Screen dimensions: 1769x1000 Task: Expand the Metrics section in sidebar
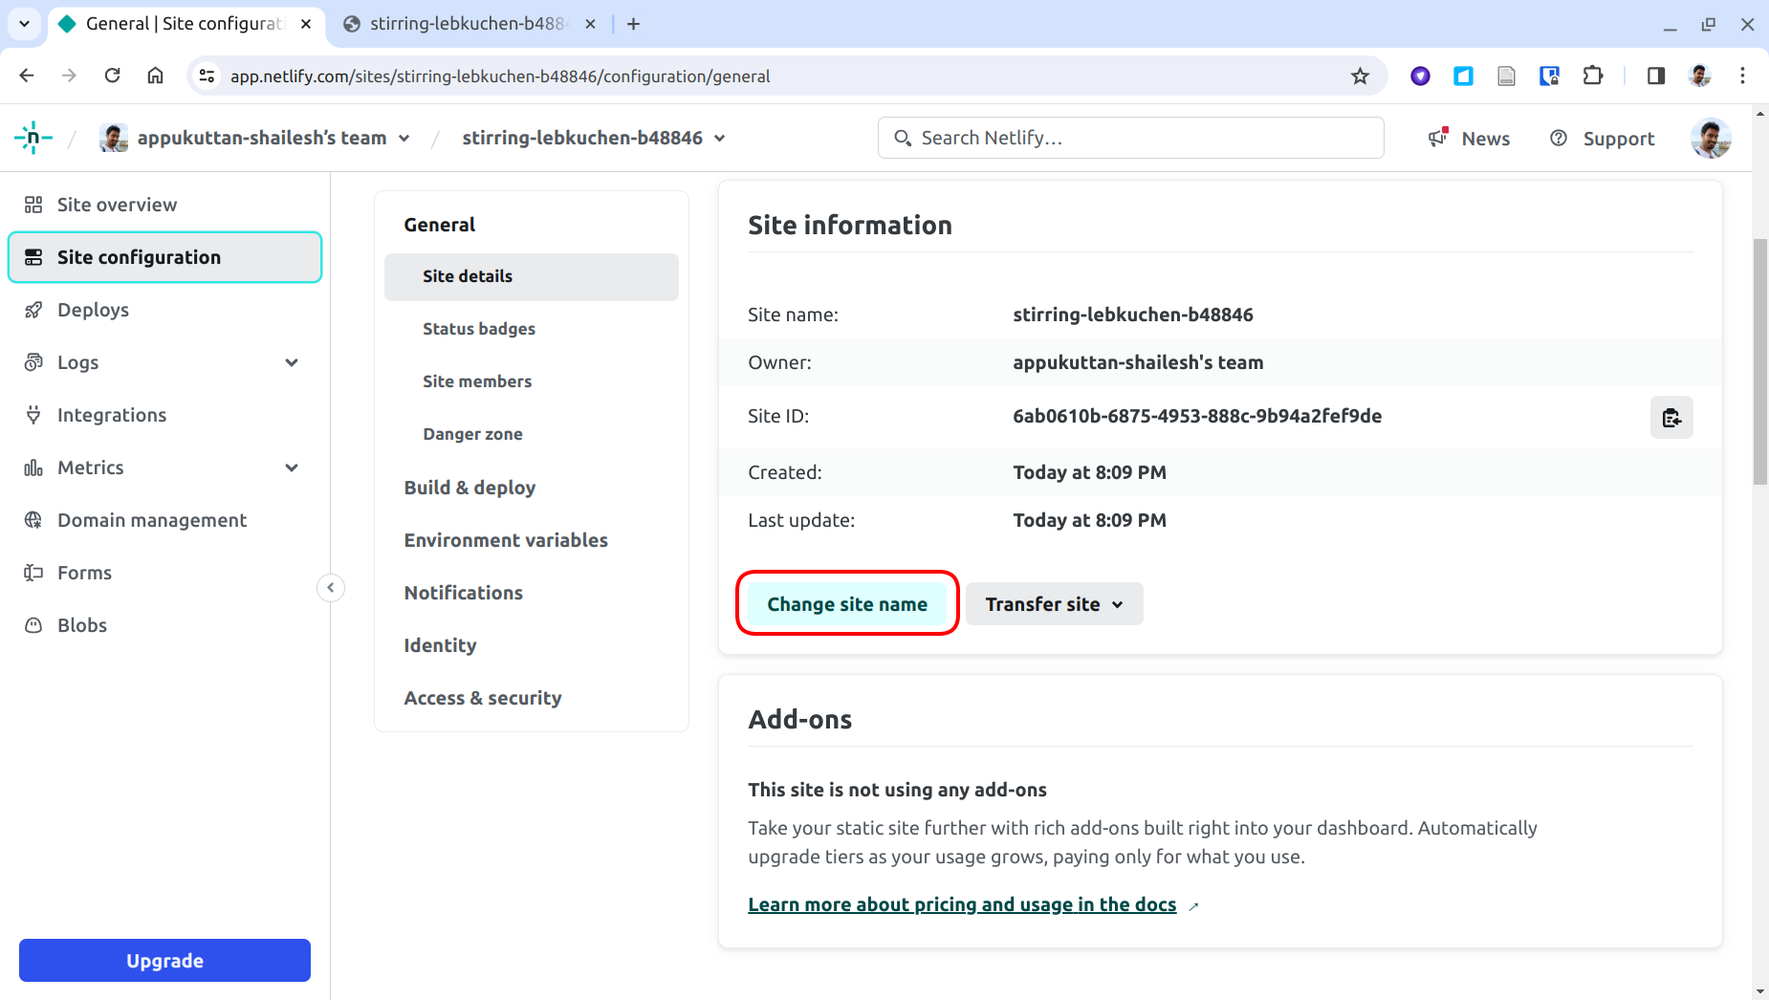(292, 467)
